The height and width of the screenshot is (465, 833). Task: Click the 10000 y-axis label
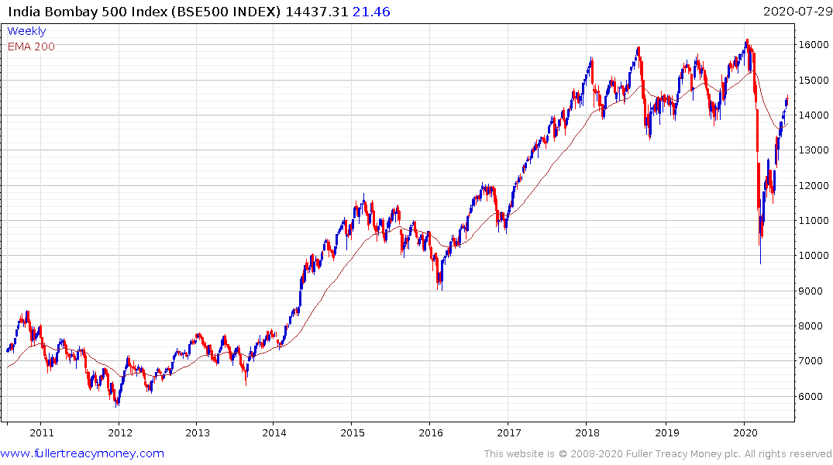tap(814, 256)
